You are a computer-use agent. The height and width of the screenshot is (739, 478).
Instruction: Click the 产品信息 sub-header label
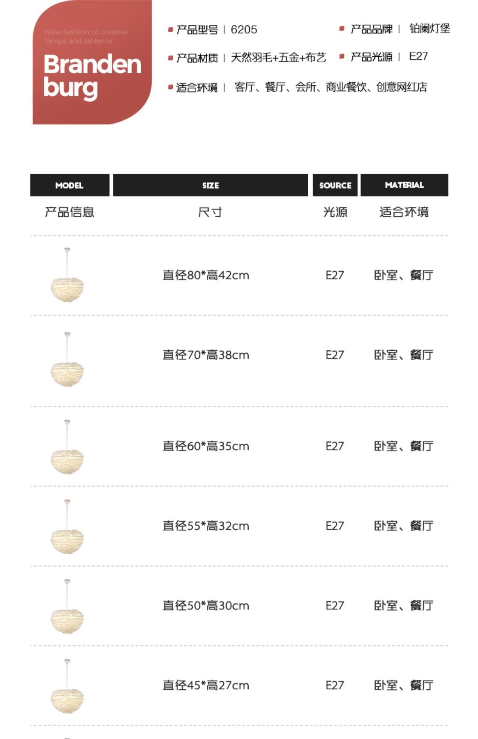click(x=70, y=212)
